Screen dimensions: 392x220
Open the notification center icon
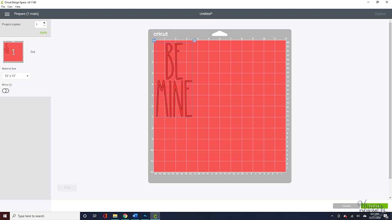[x=386, y=216]
